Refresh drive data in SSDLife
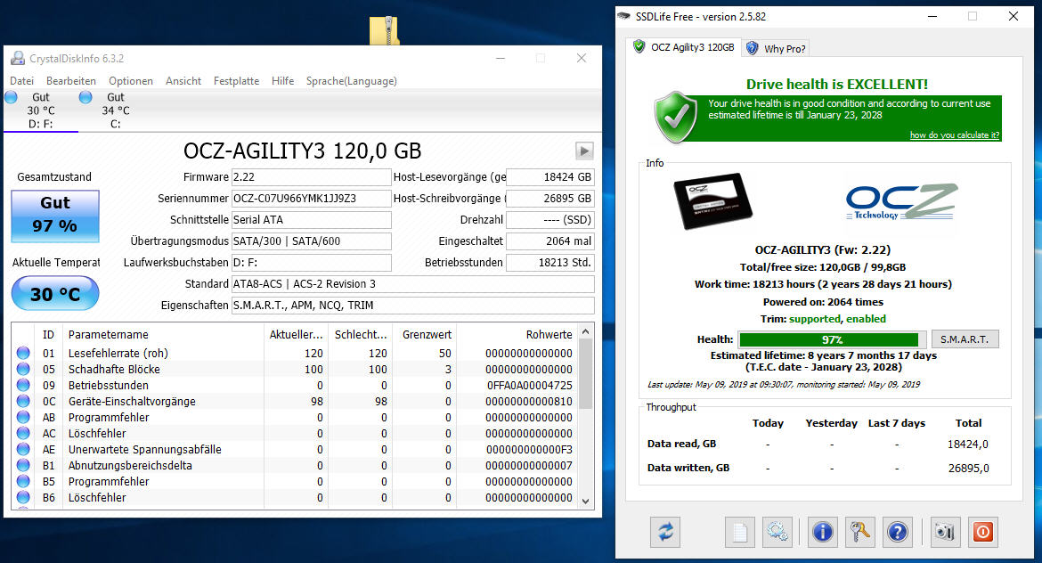 [x=664, y=532]
